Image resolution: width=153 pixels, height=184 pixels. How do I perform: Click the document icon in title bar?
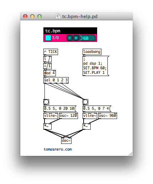(58, 16)
